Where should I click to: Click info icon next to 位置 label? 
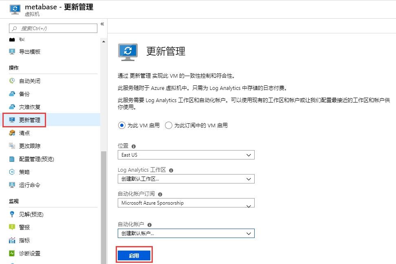click(134, 146)
